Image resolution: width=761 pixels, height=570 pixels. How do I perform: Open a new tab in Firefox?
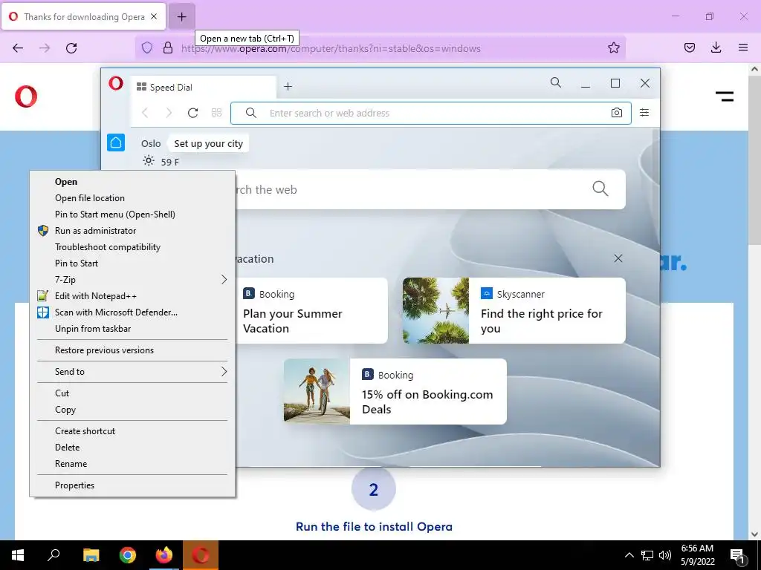click(x=181, y=17)
